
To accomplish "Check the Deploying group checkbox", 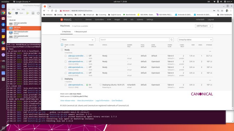I will 62,79.
